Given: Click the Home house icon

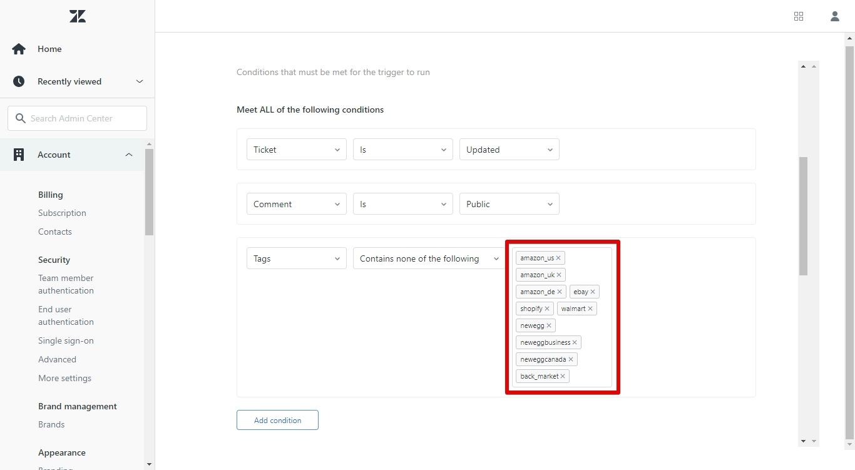Looking at the screenshot, I should (19, 49).
